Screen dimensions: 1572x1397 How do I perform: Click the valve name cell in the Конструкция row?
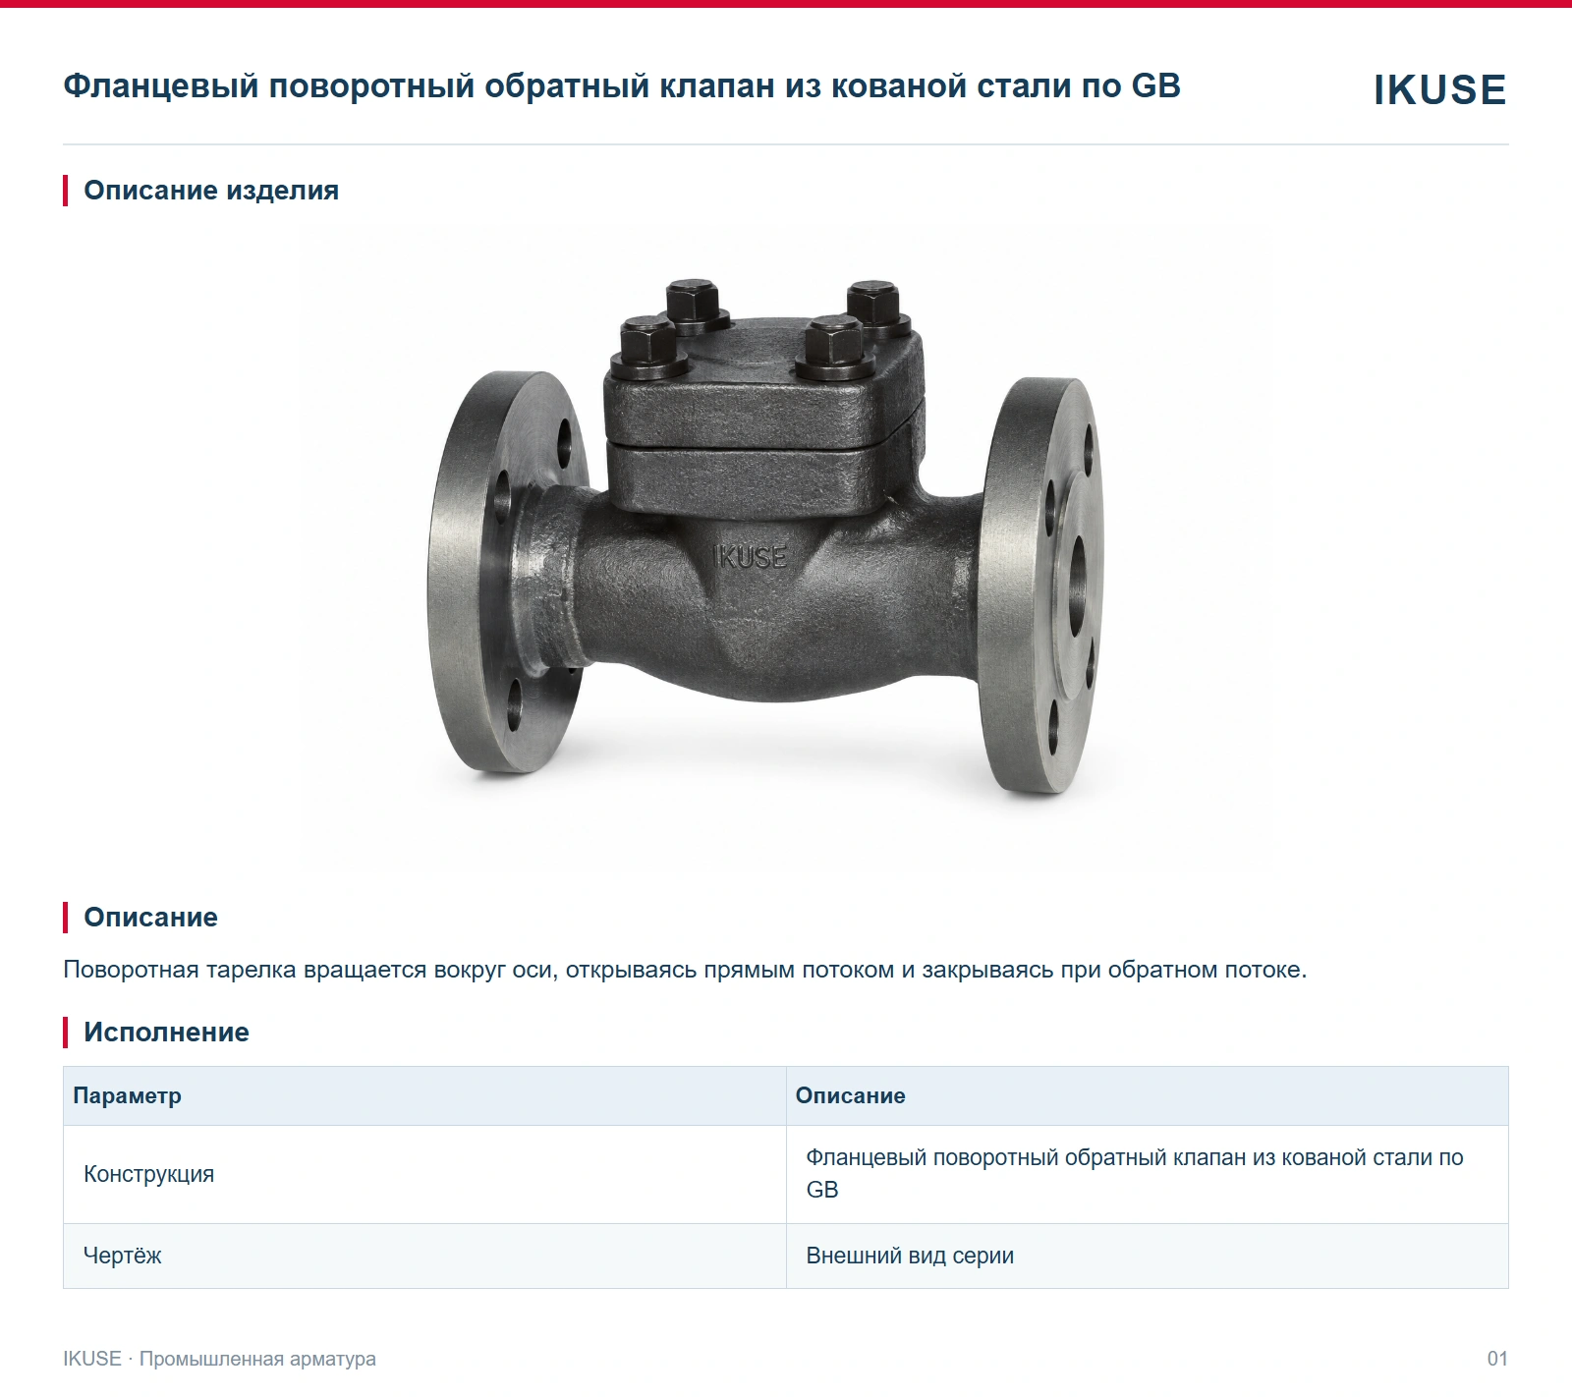1148,1175
